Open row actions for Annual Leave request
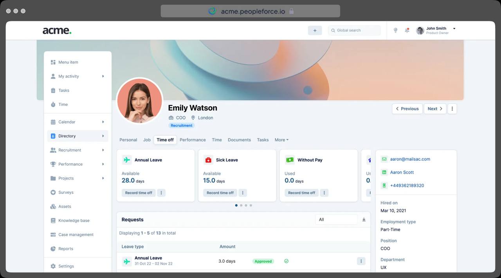501x278 pixels. pos(361,261)
